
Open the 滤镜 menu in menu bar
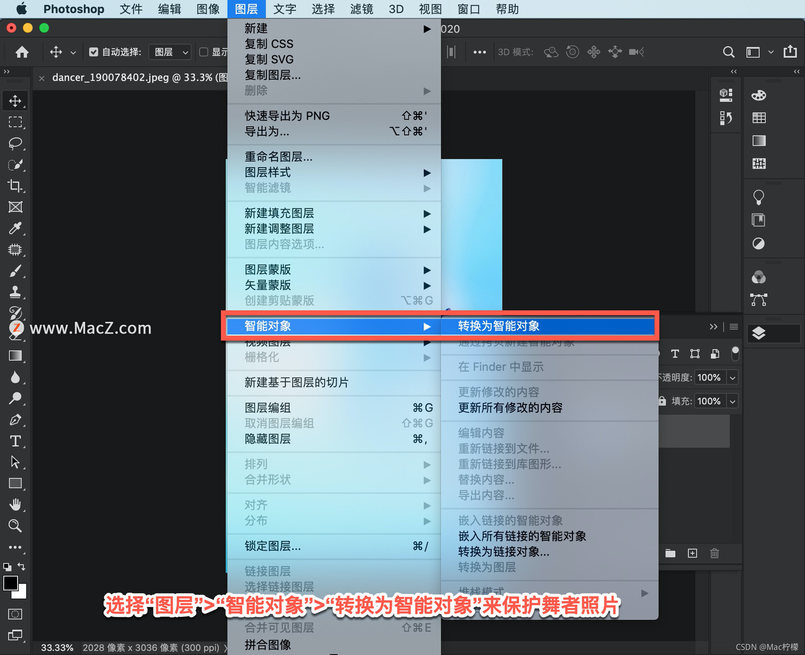361,9
